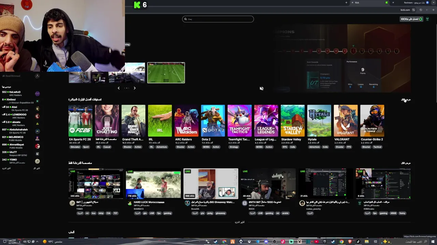This screenshot has height=245, width=437.
Task: Open LOMEROOO channel in sidebar
Action: (x=20, y=116)
